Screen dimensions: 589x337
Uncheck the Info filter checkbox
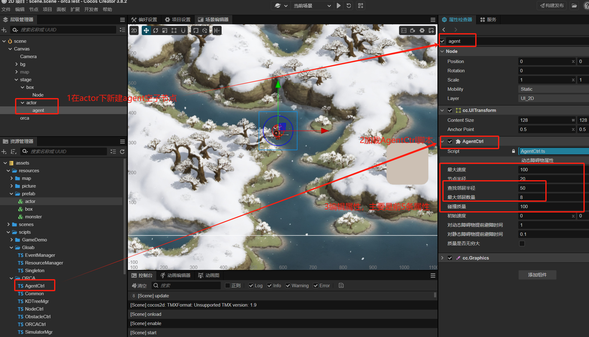(x=270, y=286)
